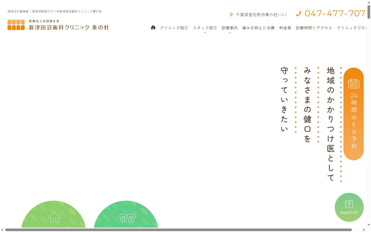This screenshot has height=232, width=371.
Task: Click the address 千葉県習志野市奏の杜1-3-1
Action: click(261, 15)
